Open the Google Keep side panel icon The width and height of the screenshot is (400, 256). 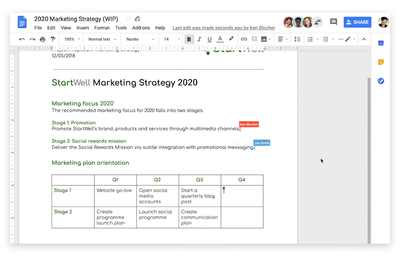[380, 62]
